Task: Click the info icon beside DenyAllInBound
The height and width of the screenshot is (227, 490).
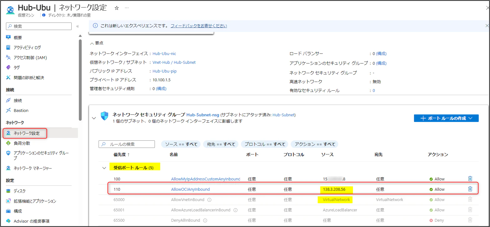Action: (x=205, y=220)
